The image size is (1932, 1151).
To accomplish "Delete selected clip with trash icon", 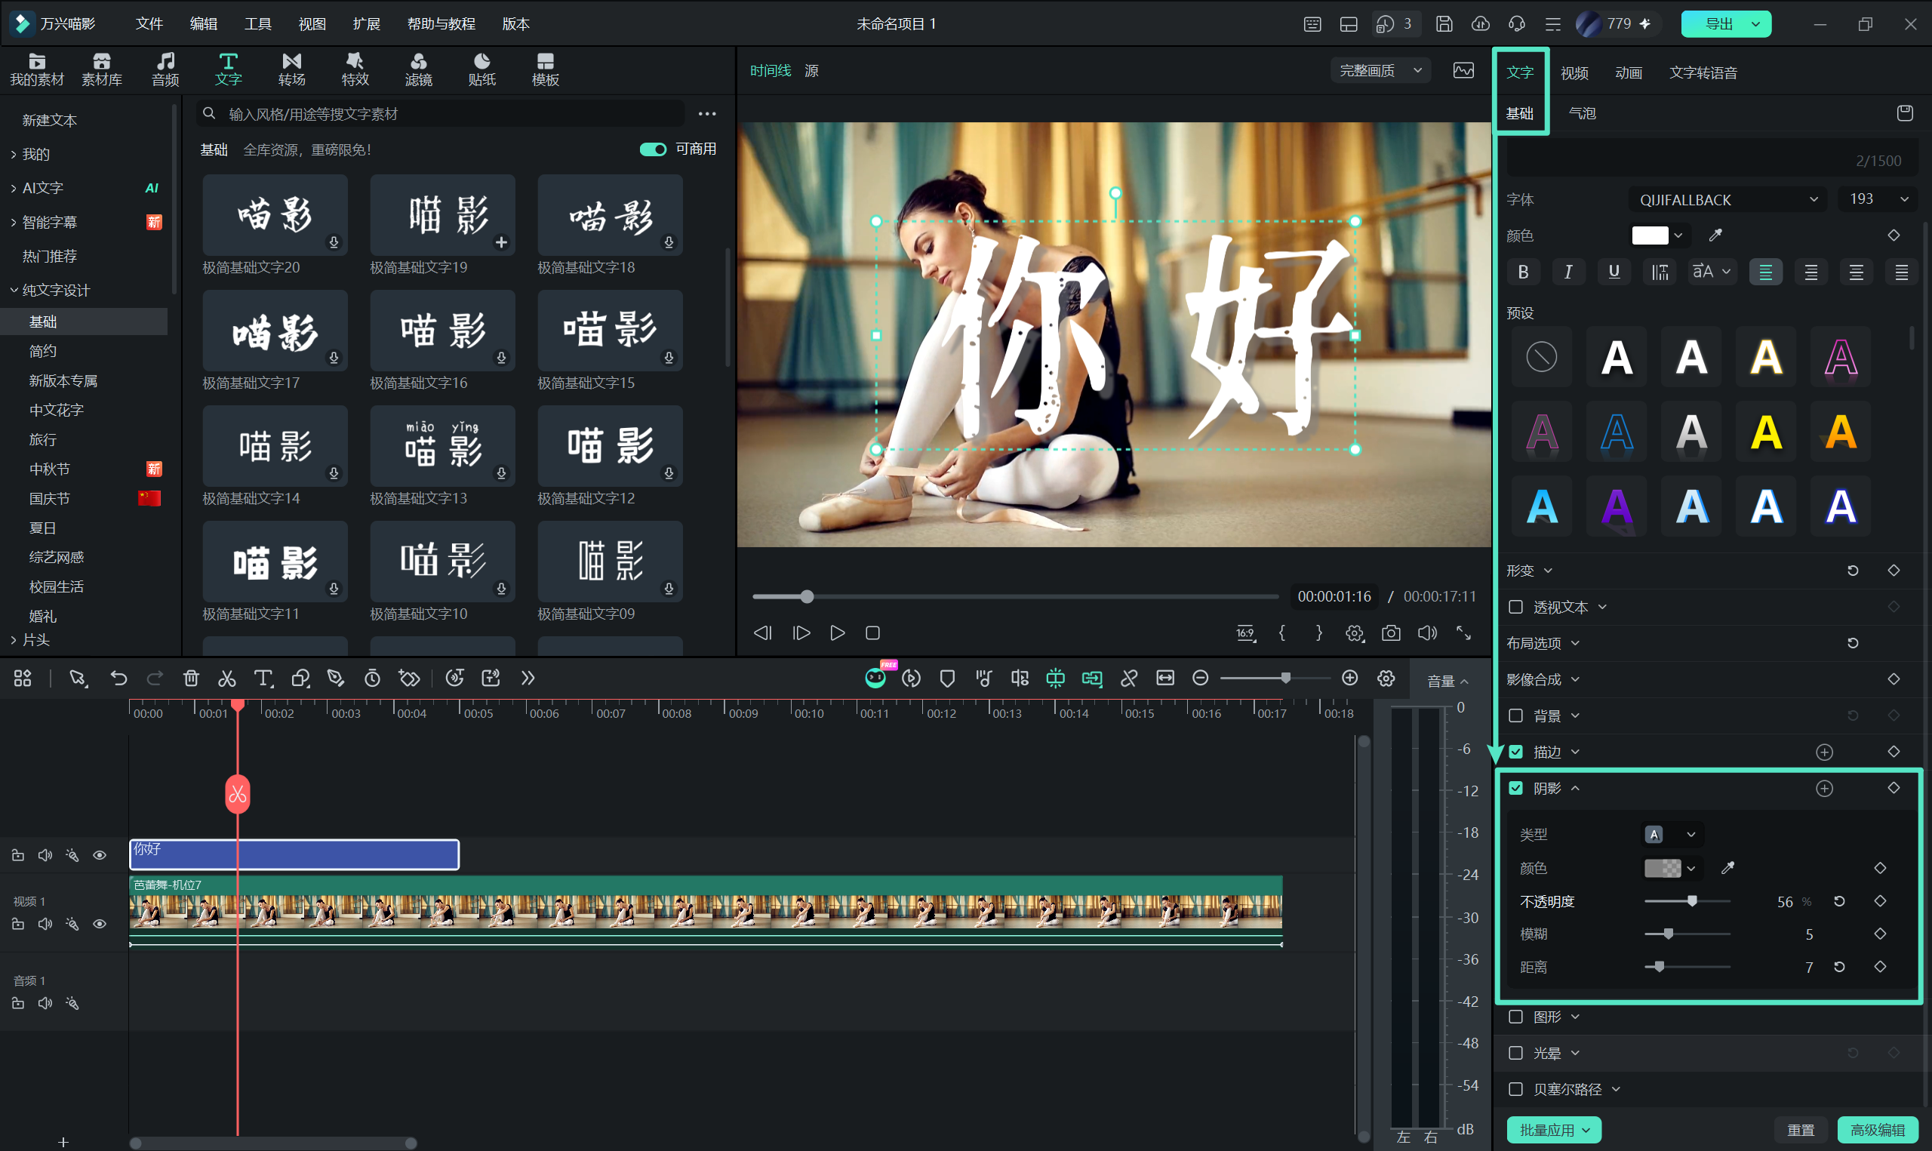I will (191, 679).
